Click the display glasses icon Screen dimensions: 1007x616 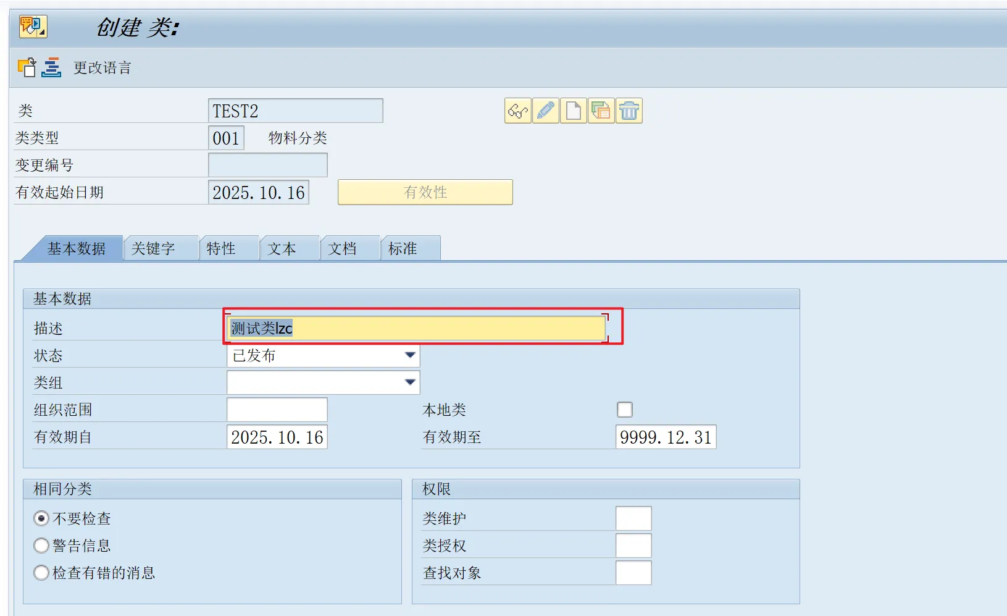pyautogui.click(x=517, y=111)
